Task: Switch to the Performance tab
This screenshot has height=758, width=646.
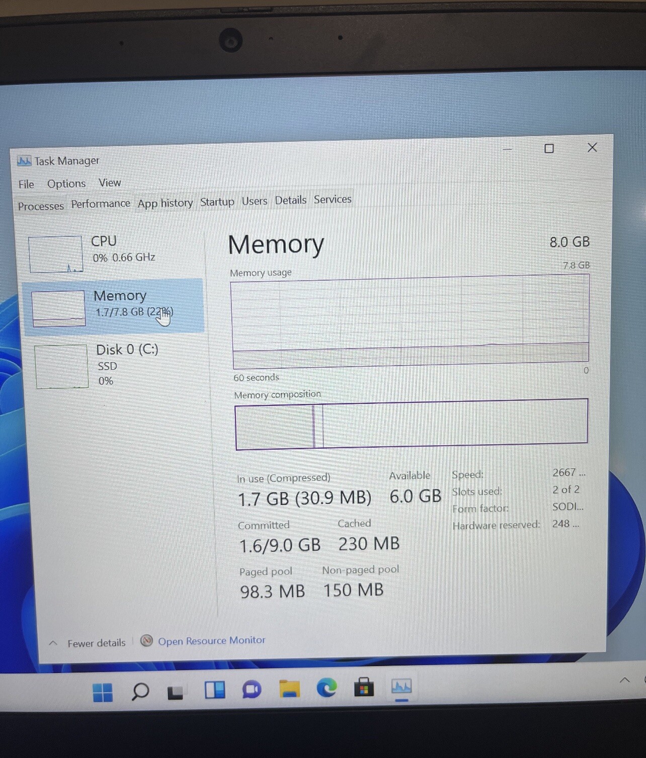Action: 101,204
